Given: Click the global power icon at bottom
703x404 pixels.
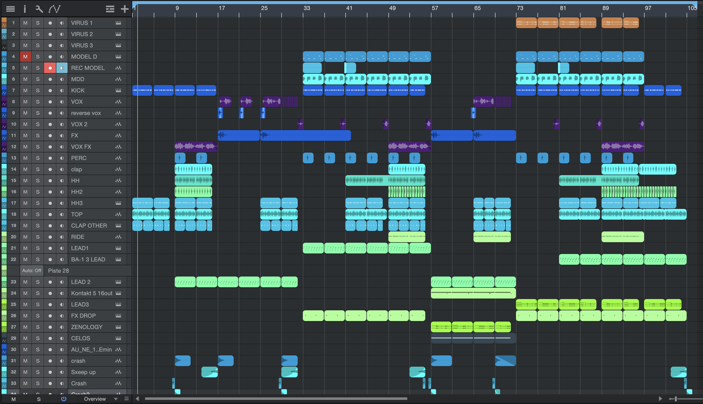Looking at the screenshot, I should (64, 399).
